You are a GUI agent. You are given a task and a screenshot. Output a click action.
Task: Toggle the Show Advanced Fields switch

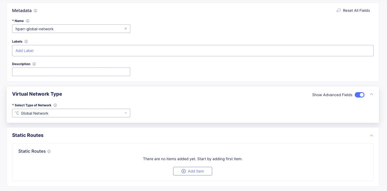[x=359, y=95]
